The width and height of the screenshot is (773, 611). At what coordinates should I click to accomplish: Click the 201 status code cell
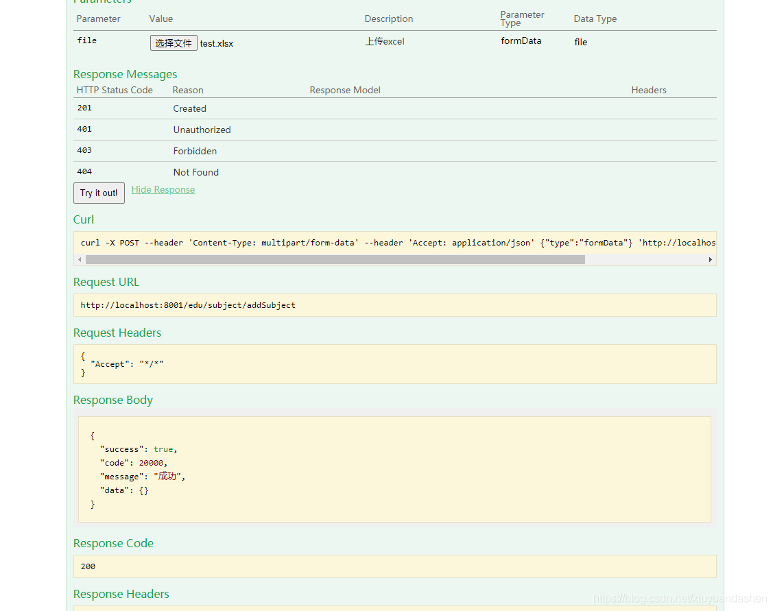point(84,108)
